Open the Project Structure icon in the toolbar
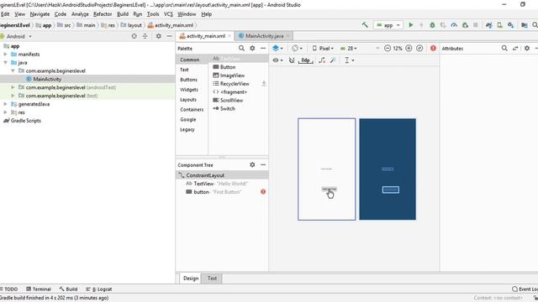The width and height of the screenshot is (538, 302). click(x=525, y=25)
